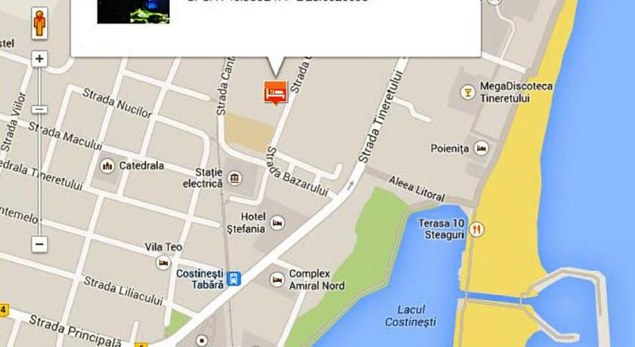The image size is (635, 347).
Task: Click the Strada Principală road label
Action: click(x=76, y=331)
